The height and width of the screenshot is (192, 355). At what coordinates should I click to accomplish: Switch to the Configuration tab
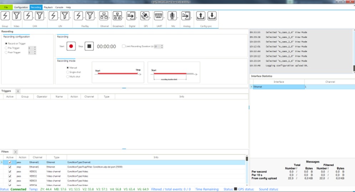[21, 7]
